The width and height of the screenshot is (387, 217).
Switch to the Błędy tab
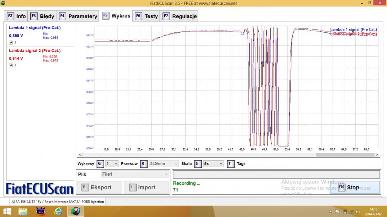tap(42, 16)
